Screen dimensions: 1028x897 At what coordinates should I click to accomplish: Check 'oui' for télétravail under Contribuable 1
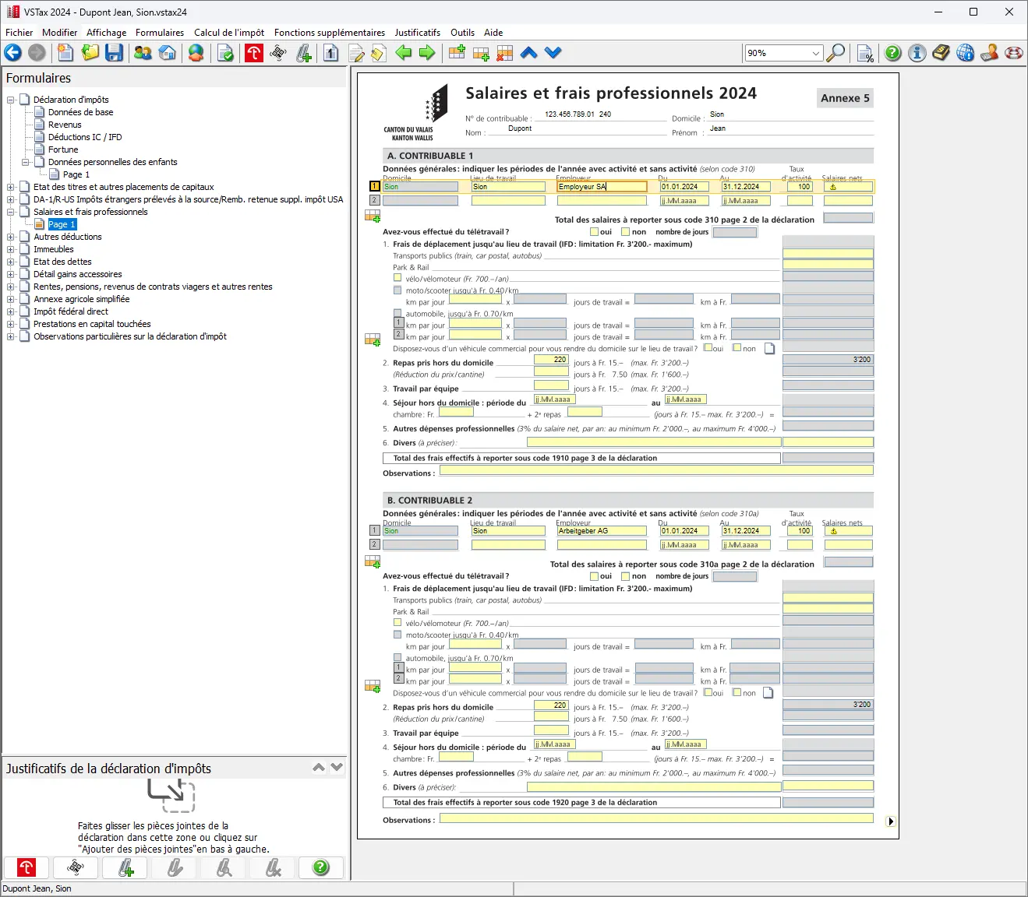click(595, 232)
